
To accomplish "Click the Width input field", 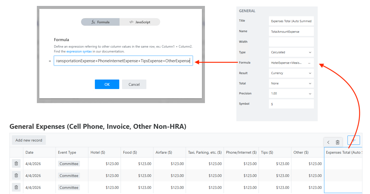I will (x=291, y=42).
